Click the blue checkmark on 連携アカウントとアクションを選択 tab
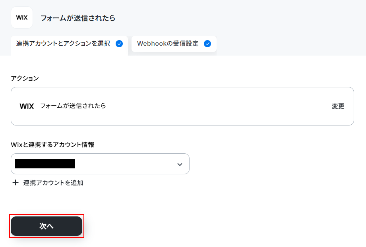 coord(119,44)
